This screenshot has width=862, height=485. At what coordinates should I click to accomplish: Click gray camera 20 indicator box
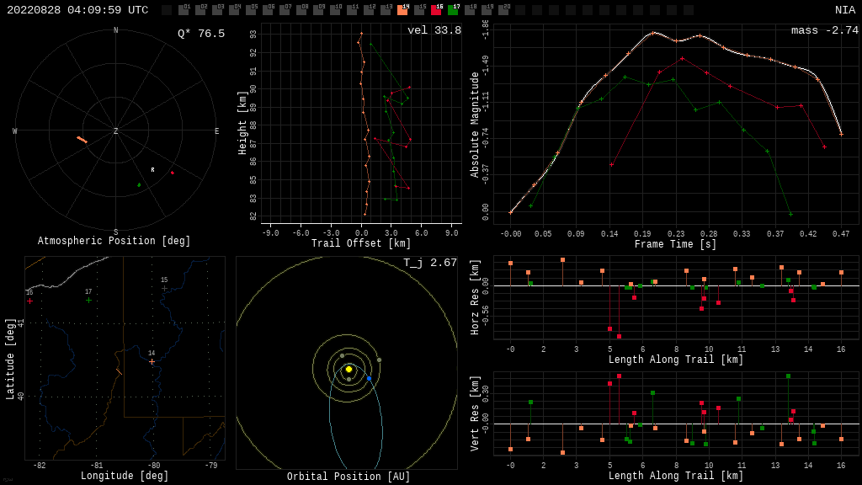(x=503, y=10)
